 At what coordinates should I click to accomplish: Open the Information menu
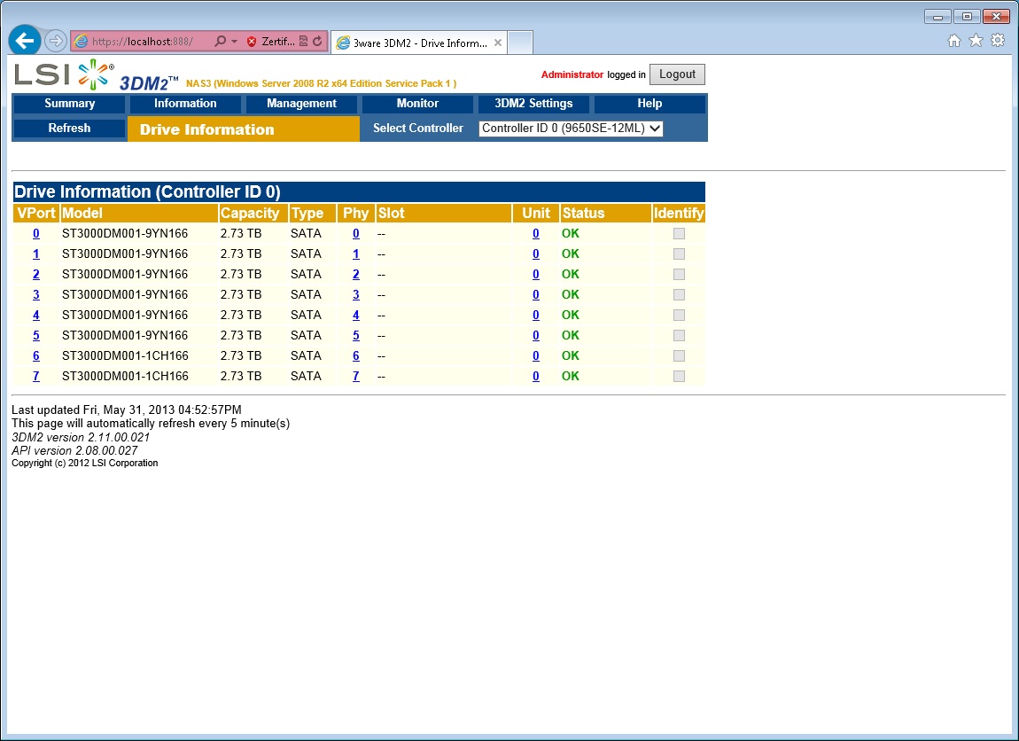pos(185,104)
